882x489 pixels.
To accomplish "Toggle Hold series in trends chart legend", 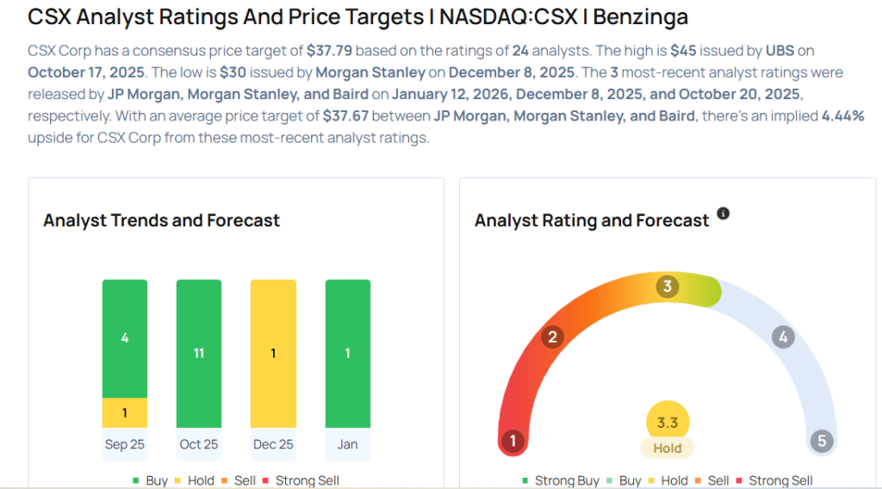I will point(196,480).
